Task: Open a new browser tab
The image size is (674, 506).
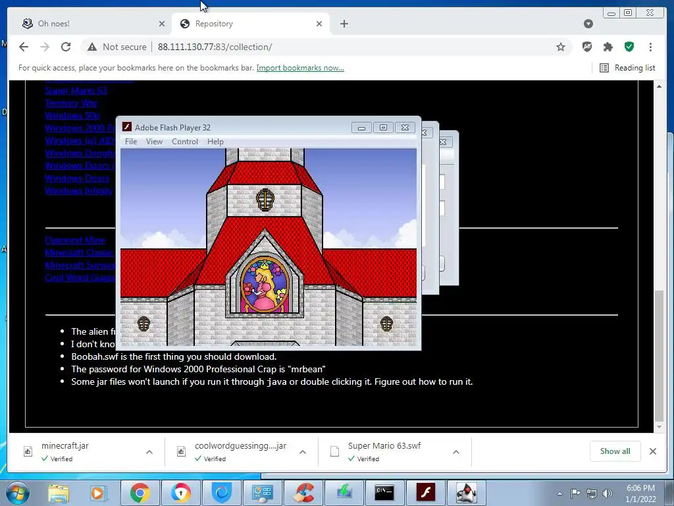Action: point(344,24)
